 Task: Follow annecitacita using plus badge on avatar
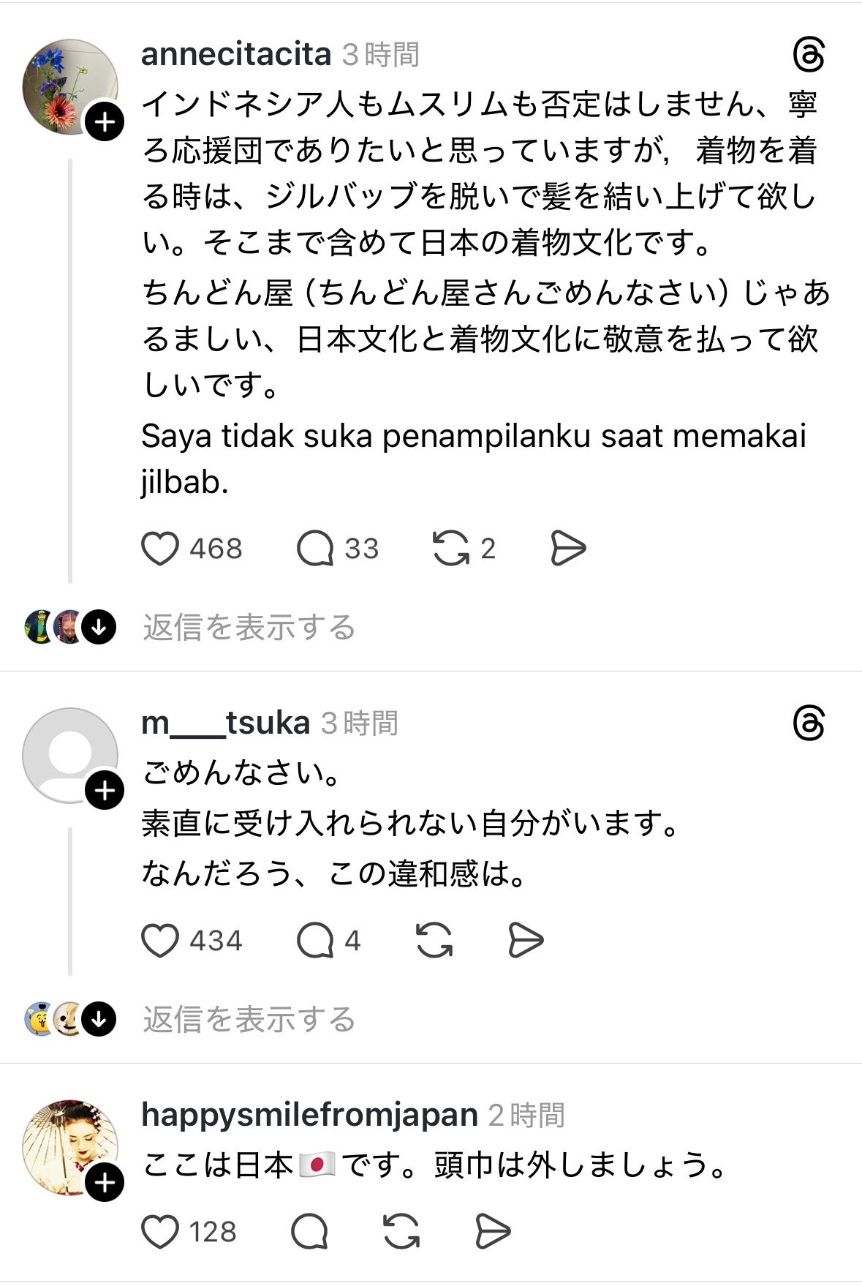click(x=105, y=121)
